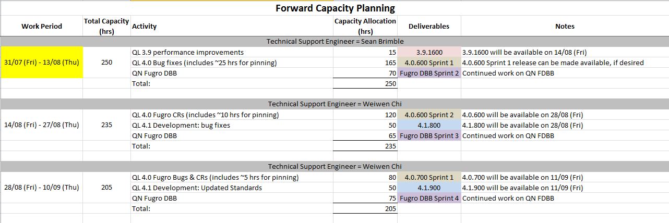This screenshot has height=223, width=669.
Task: Select "QL 4.1 Development: Updated Standards" cell
Action: 197,188
